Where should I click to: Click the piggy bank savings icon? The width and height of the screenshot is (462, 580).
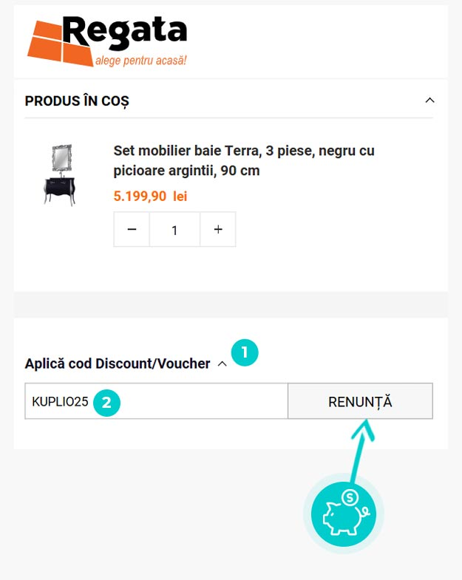pyautogui.click(x=342, y=516)
